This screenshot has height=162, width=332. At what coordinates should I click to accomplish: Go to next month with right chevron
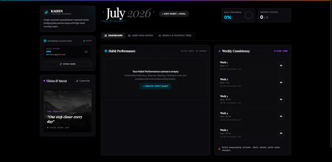pos(154,12)
